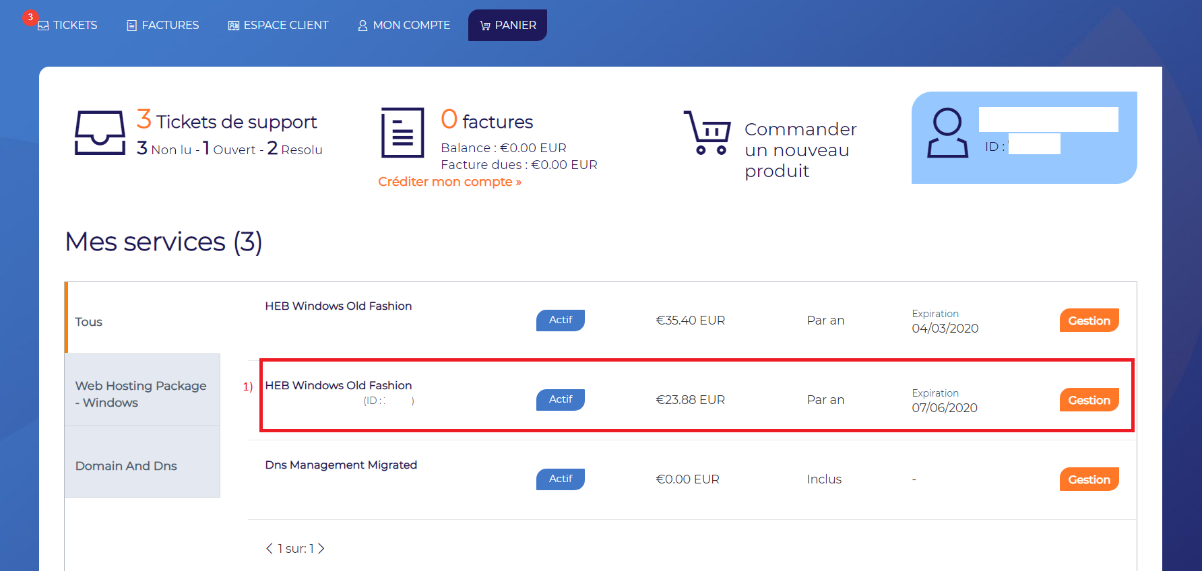Click the icon beside ESPACE CLIENT
The image size is (1202, 571).
234,26
